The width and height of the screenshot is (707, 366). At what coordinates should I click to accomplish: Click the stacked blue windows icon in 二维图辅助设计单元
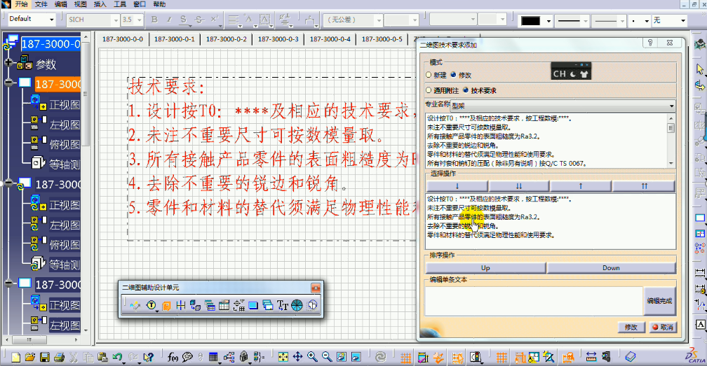tap(268, 306)
